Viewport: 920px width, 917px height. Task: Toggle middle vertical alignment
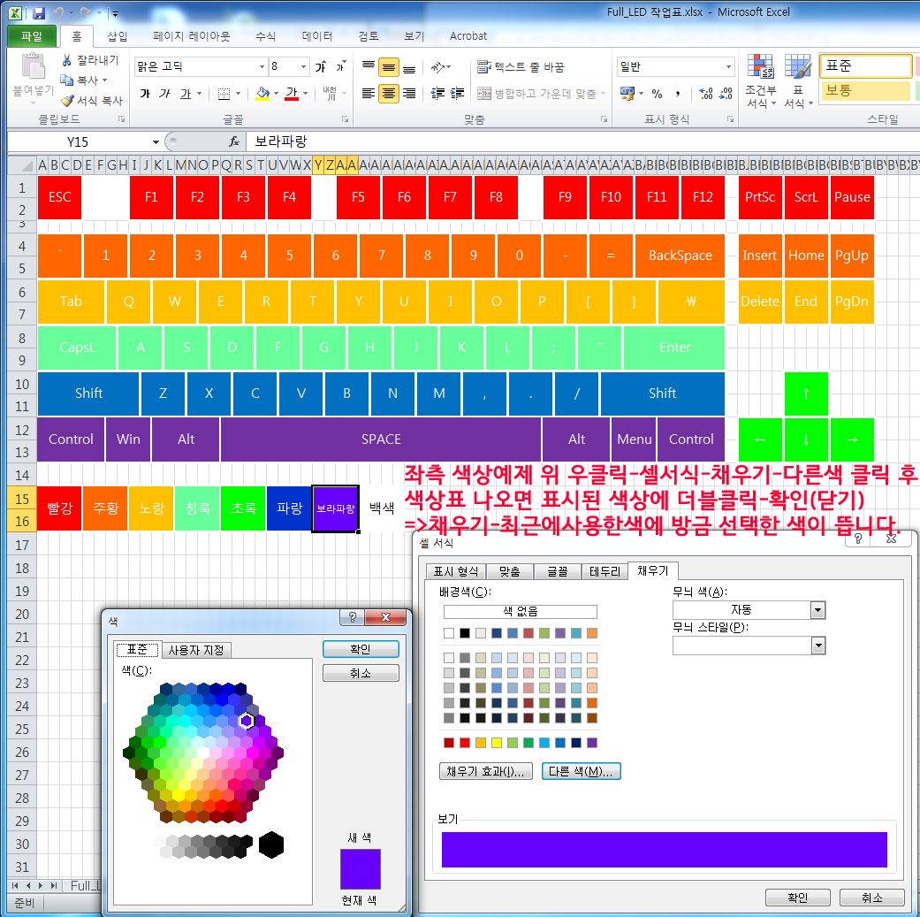(389, 66)
